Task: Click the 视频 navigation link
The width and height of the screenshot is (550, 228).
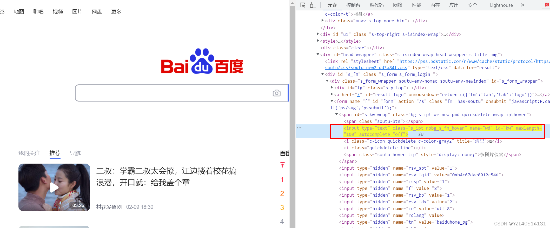Action: pyautogui.click(x=58, y=12)
